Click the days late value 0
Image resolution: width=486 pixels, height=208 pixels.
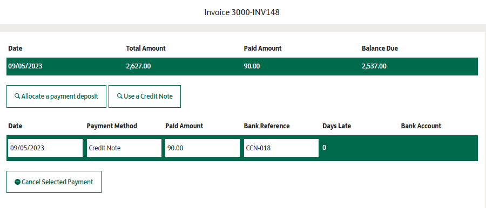tap(324, 148)
